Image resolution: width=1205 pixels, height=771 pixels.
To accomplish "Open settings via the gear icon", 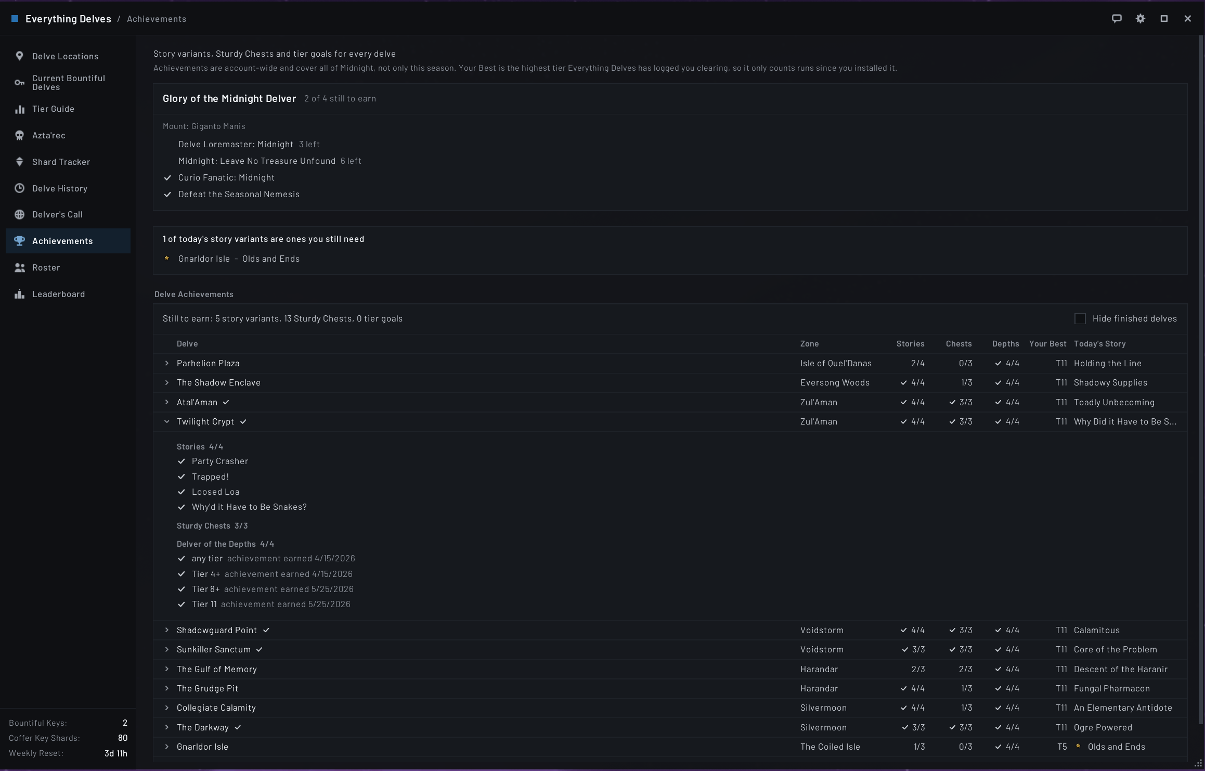I will coord(1141,19).
